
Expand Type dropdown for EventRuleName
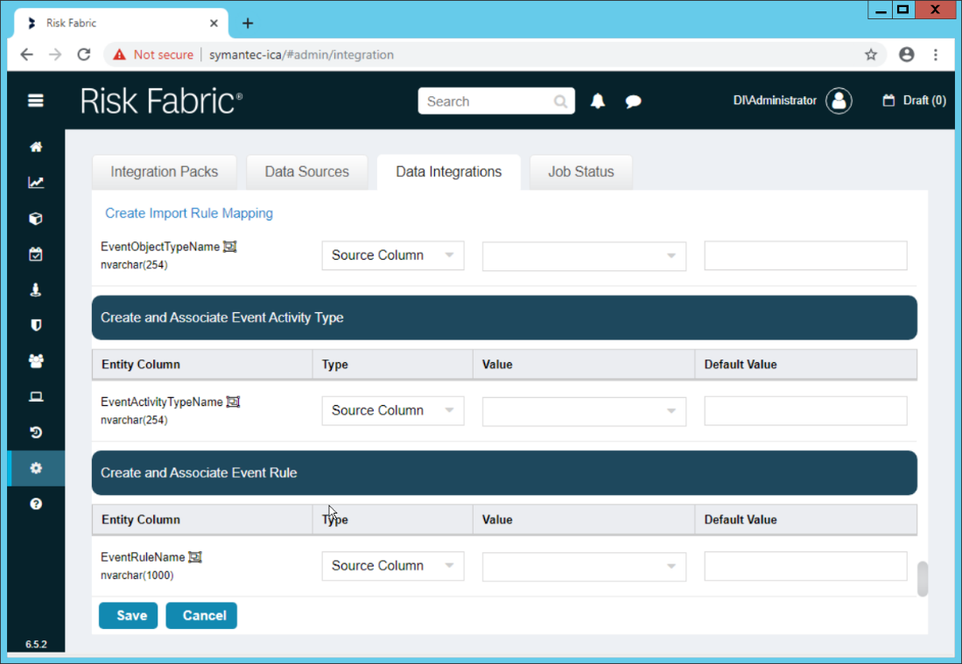coord(393,566)
